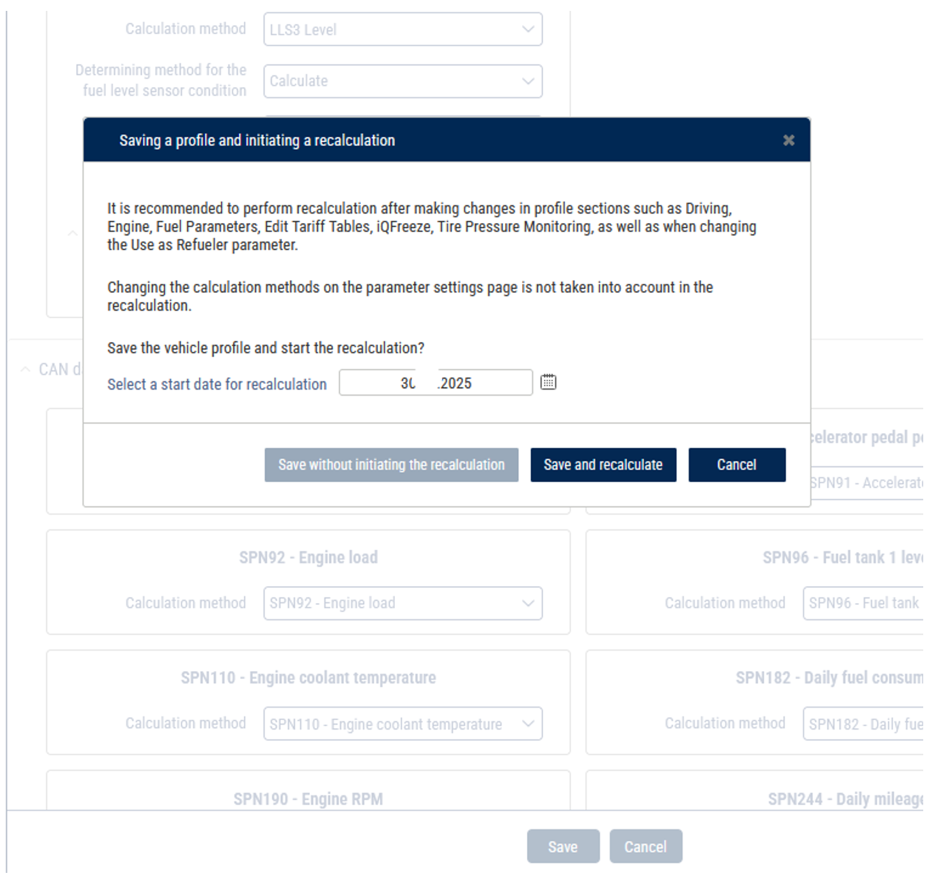The image size is (947, 879).
Task: Click the SPN190 - Engine RPM heading
Action: pyautogui.click(x=308, y=799)
